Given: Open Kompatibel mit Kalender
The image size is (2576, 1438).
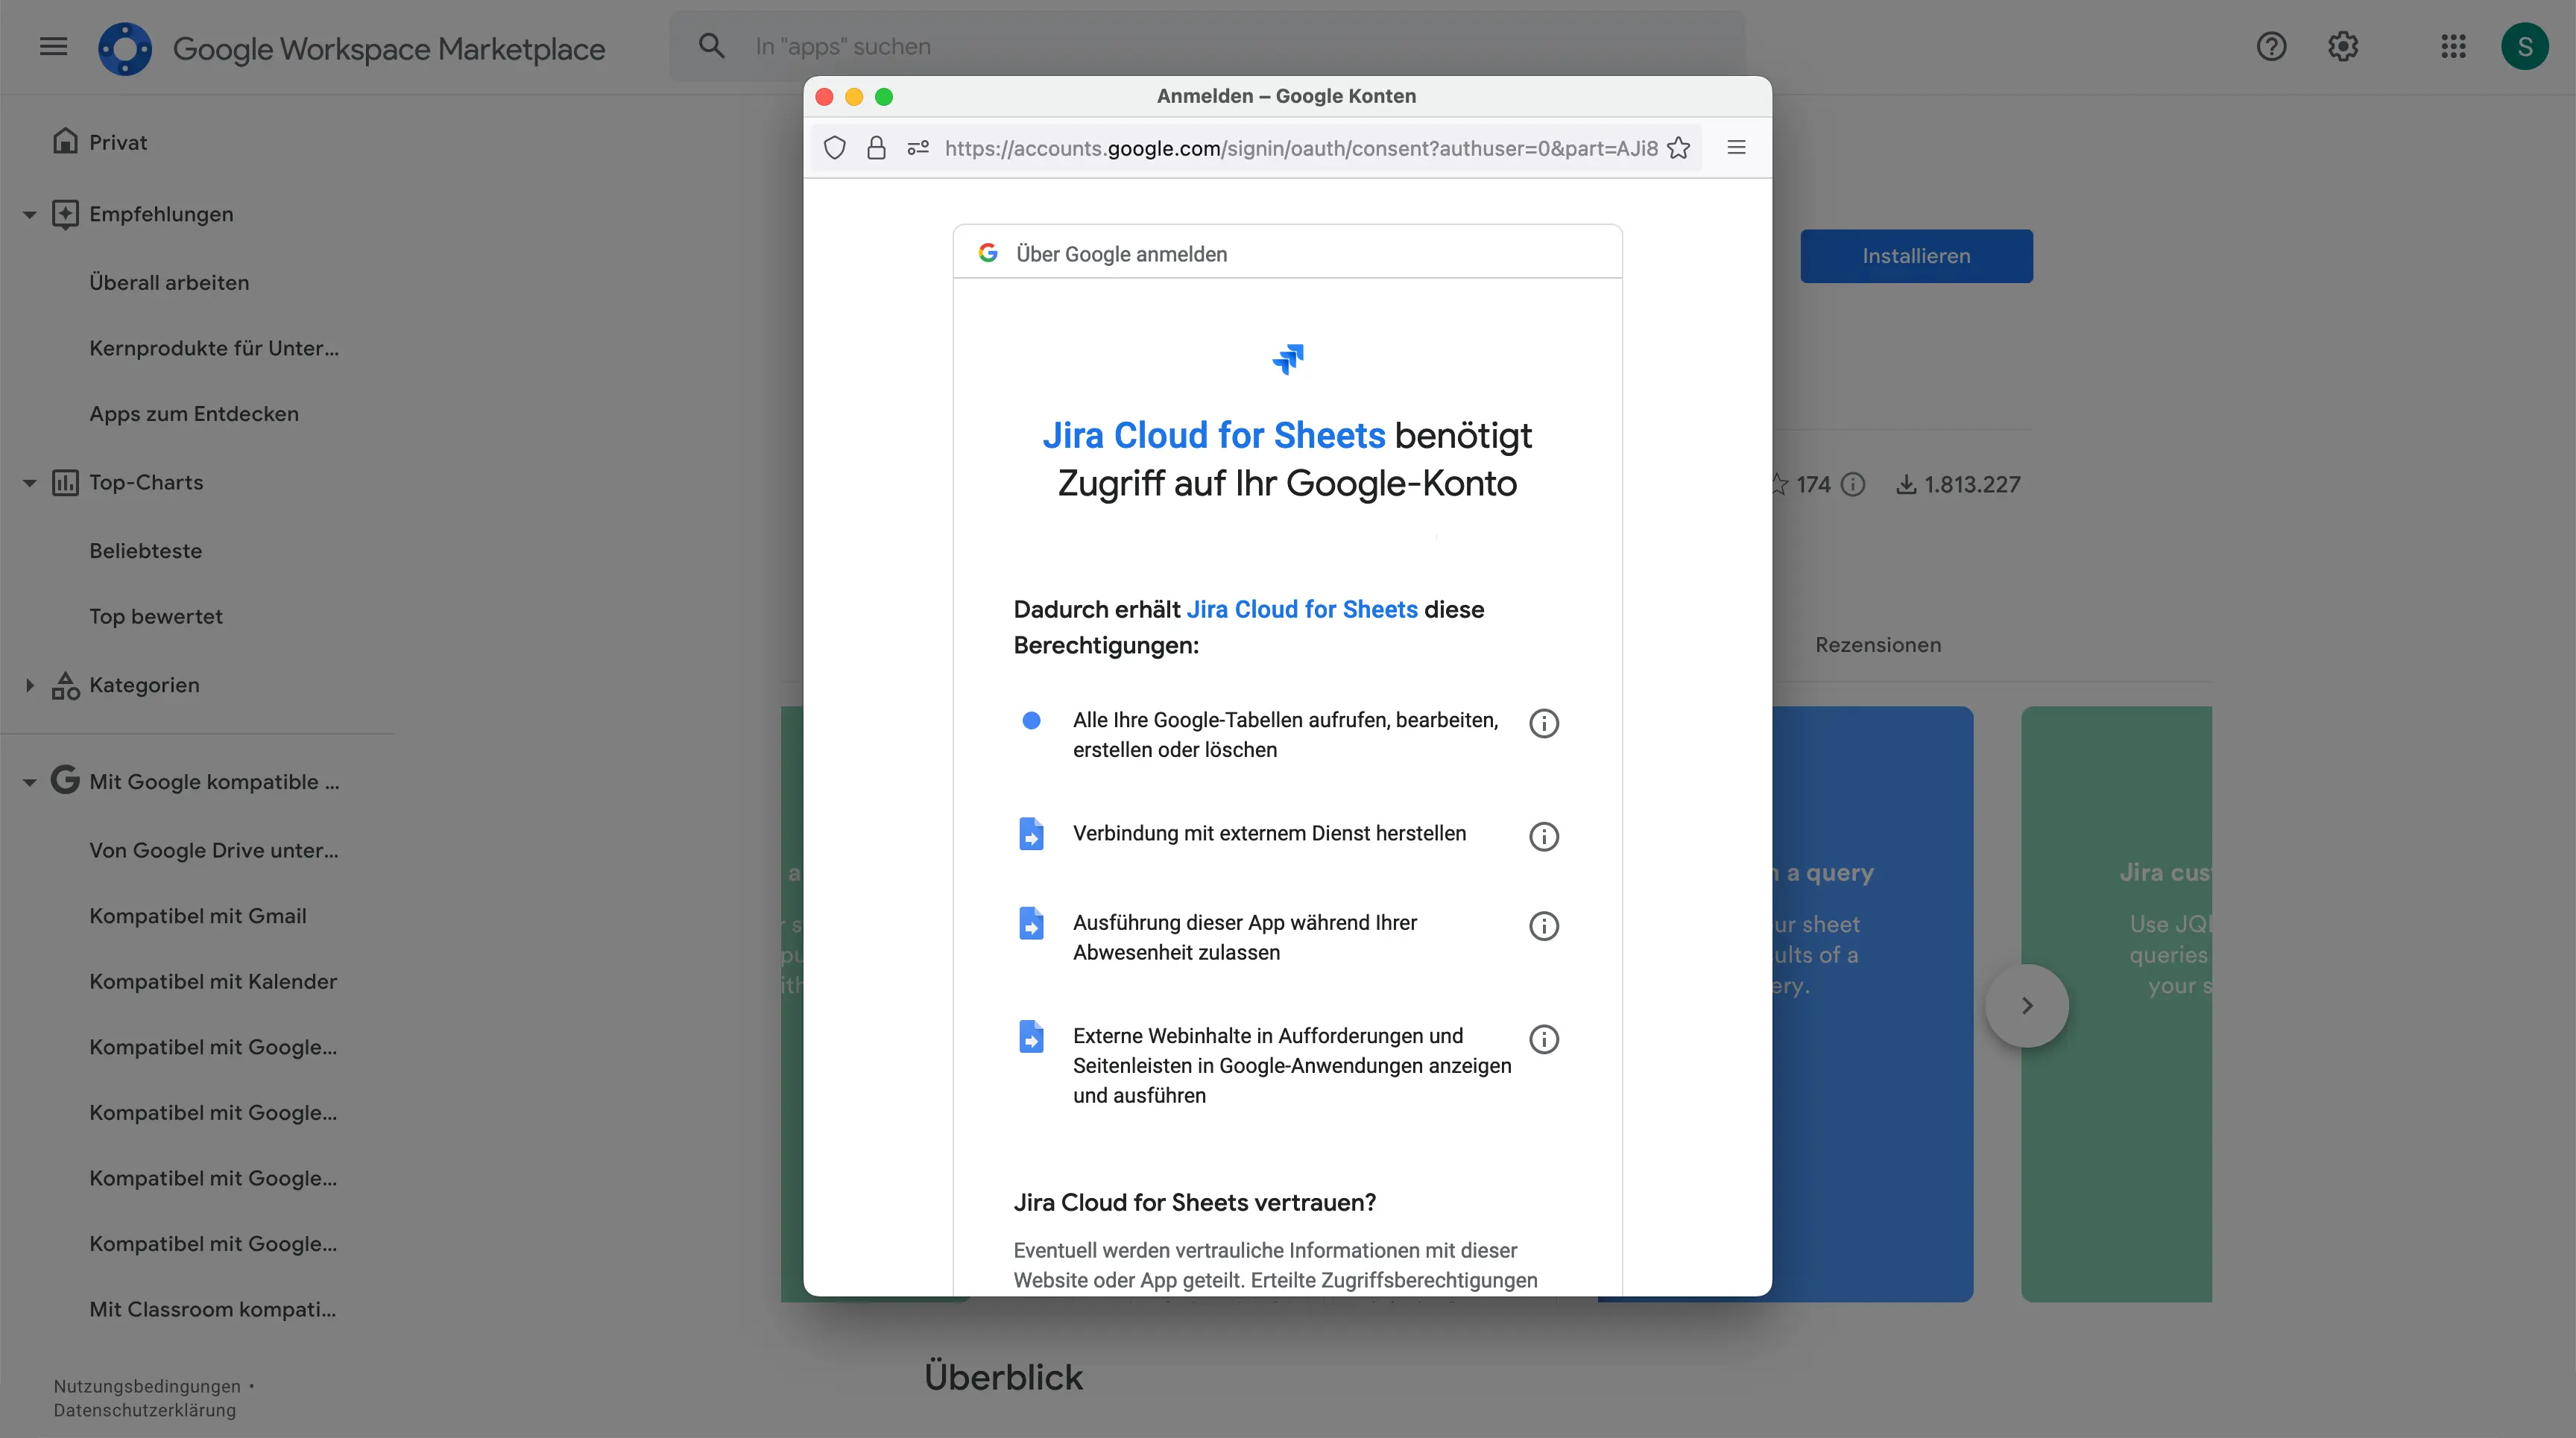Looking at the screenshot, I should [x=213, y=981].
